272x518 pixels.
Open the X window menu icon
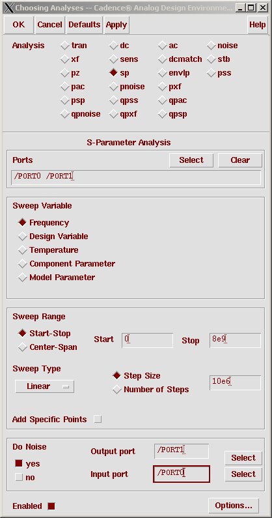point(10,7)
